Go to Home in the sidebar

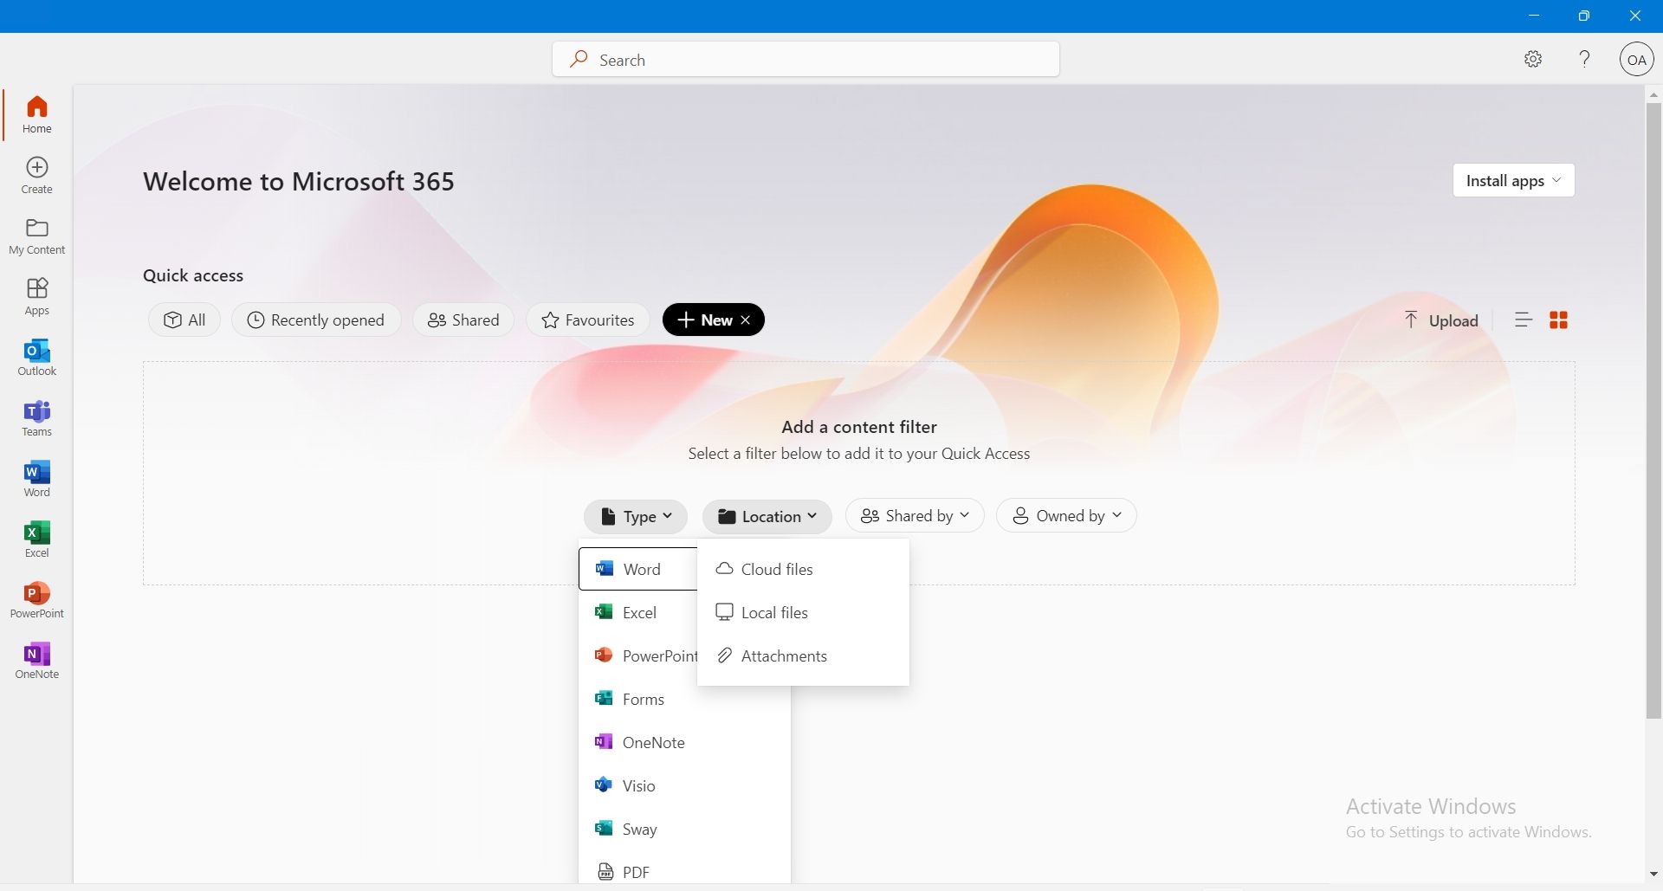37,114
